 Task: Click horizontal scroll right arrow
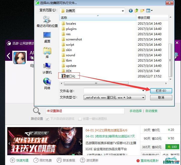pos(166,83)
